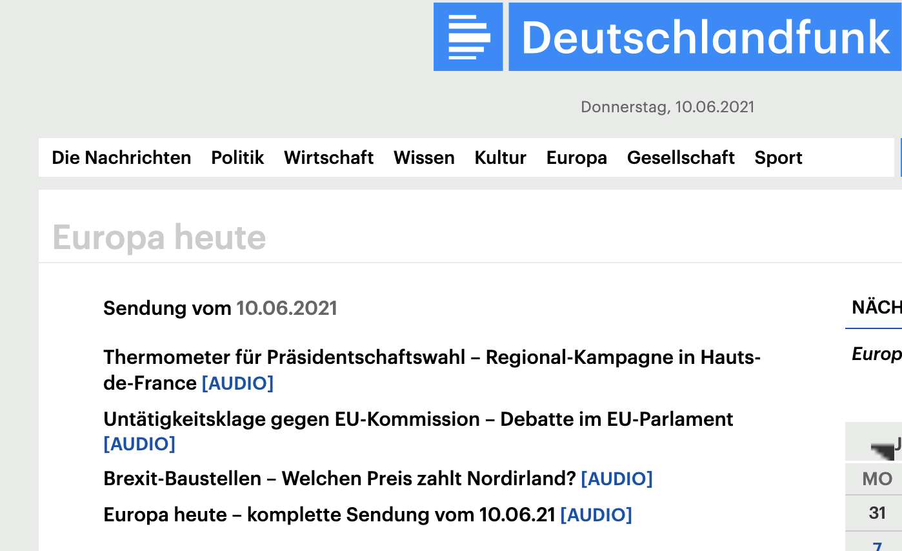Click the Deutschlandfunk striped logo icon
Image resolution: width=902 pixels, height=551 pixels.
point(468,37)
